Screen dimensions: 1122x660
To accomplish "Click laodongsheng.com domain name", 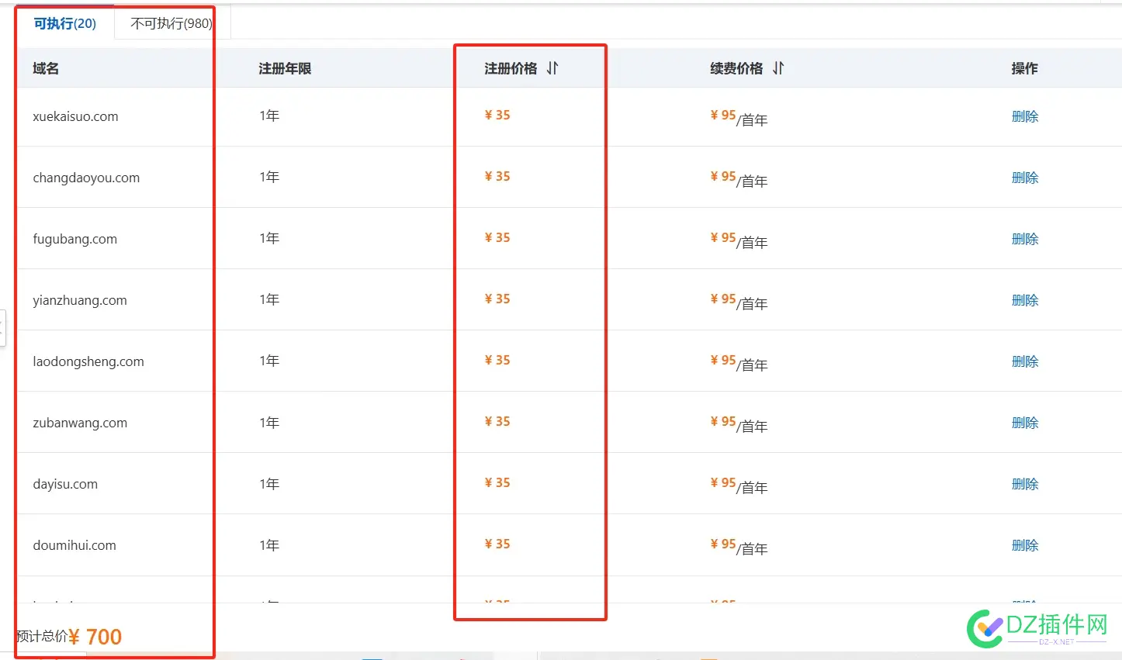I will [88, 361].
